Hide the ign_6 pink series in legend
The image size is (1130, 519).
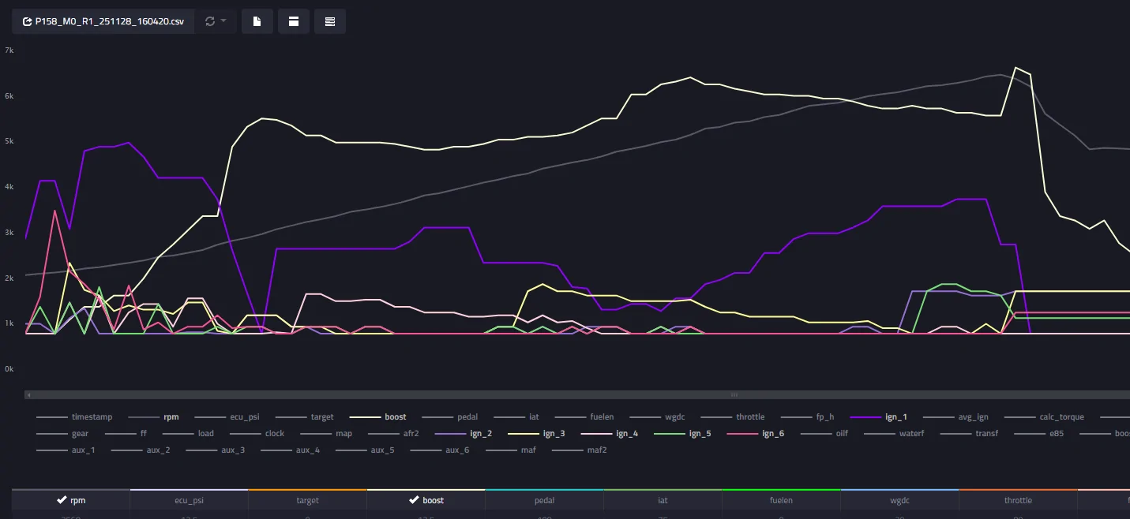pos(756,433)
